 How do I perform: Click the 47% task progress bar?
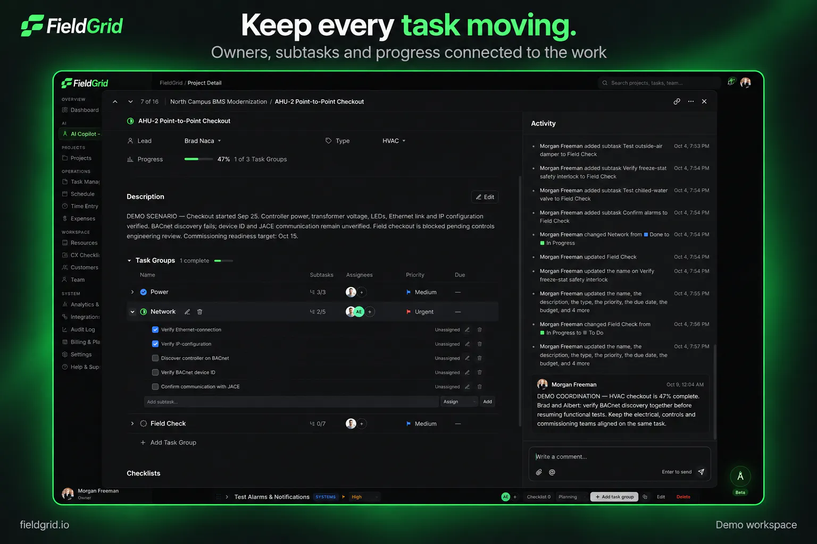click(x=198, y=159)
